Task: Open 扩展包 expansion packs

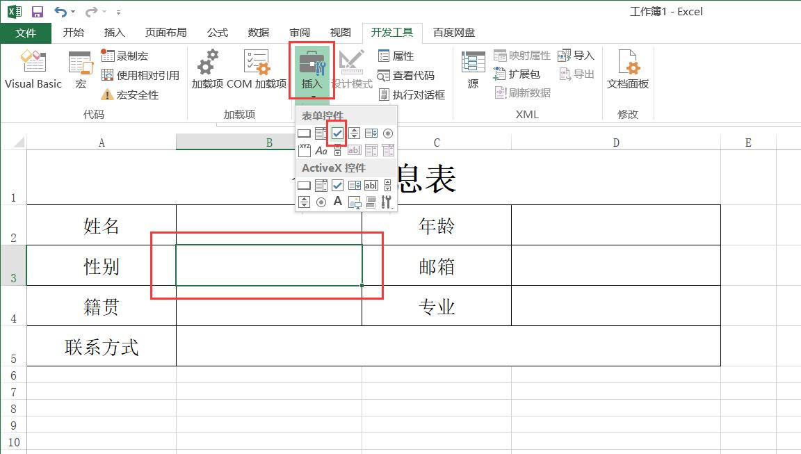Action: [517, 74]
